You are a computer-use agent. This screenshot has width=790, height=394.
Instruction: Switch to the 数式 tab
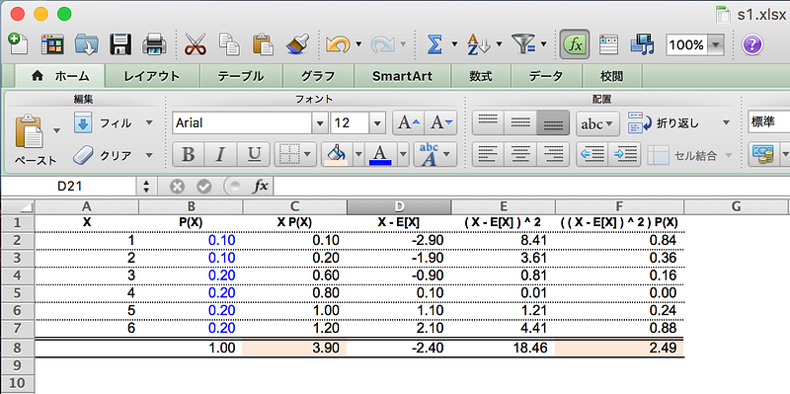480,76
